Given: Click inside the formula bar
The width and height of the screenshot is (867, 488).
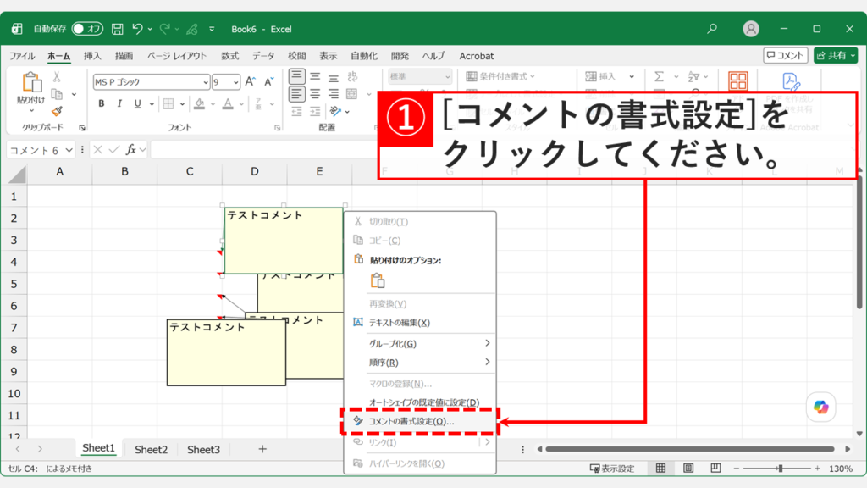Looking at the screenshot, I should click(263, 149).
